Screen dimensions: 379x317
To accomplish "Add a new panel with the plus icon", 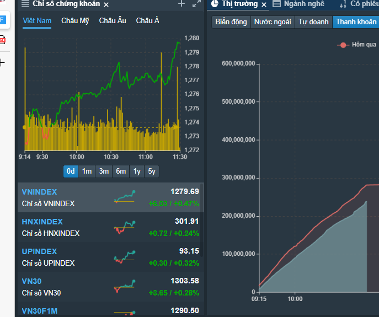I will (182, 4).
